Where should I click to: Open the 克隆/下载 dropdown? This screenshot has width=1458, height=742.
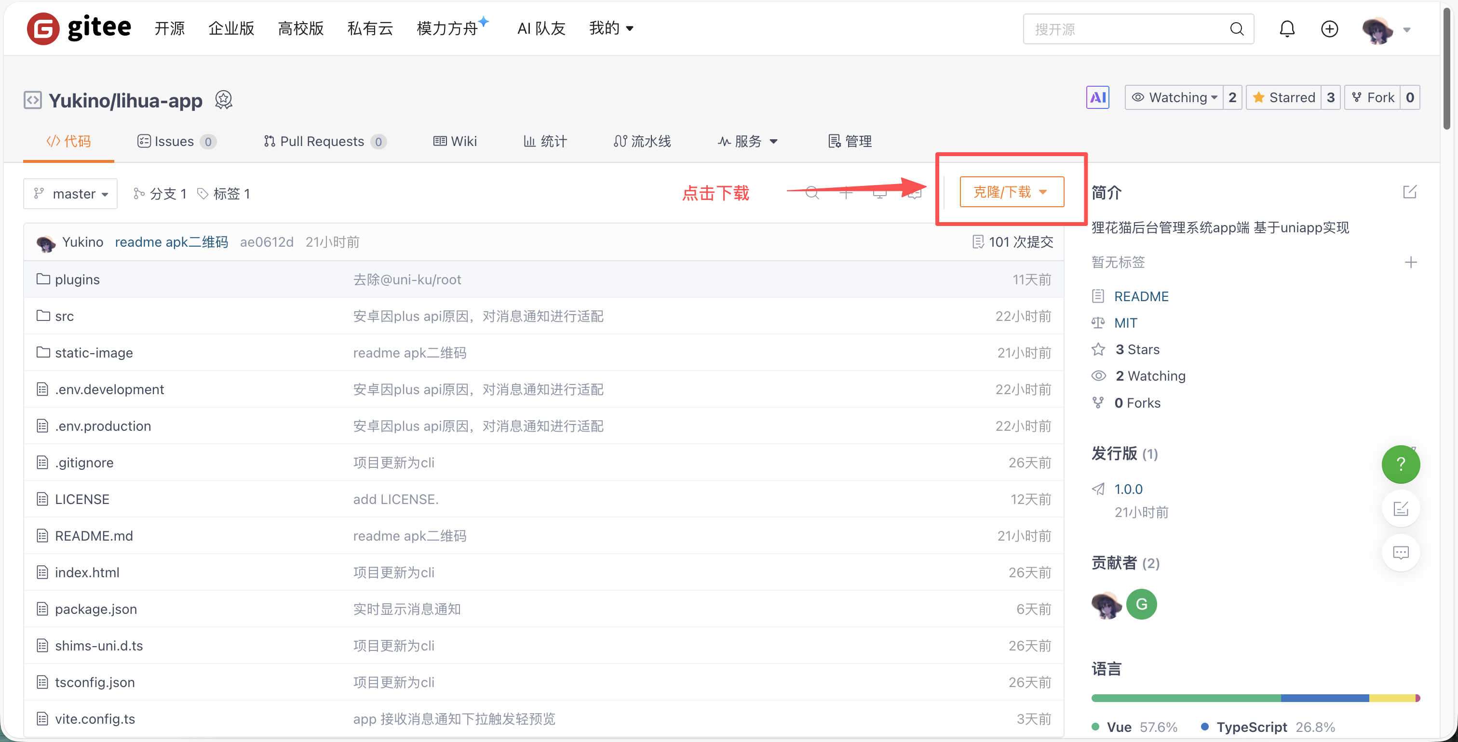(x=1012, y=192)
